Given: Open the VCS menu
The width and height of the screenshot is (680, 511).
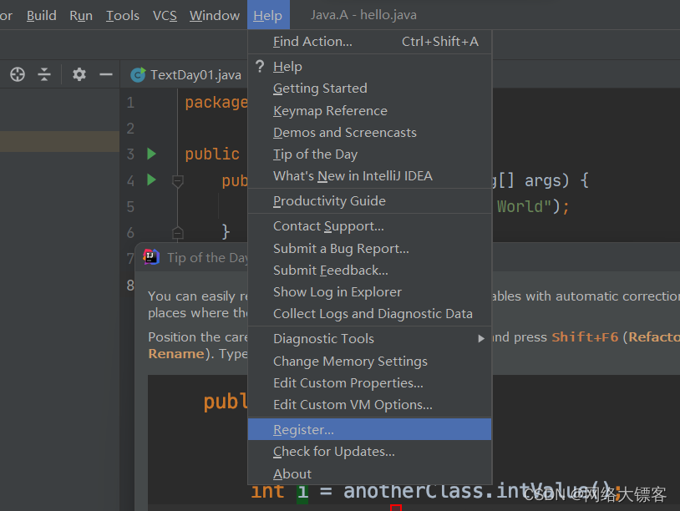Looking at the screenshot, I should 165,16.
